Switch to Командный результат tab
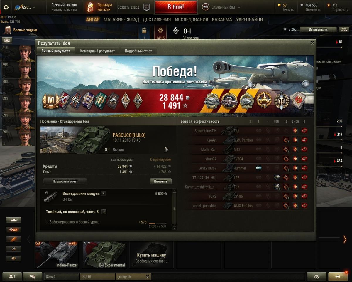 coord(97,51)
